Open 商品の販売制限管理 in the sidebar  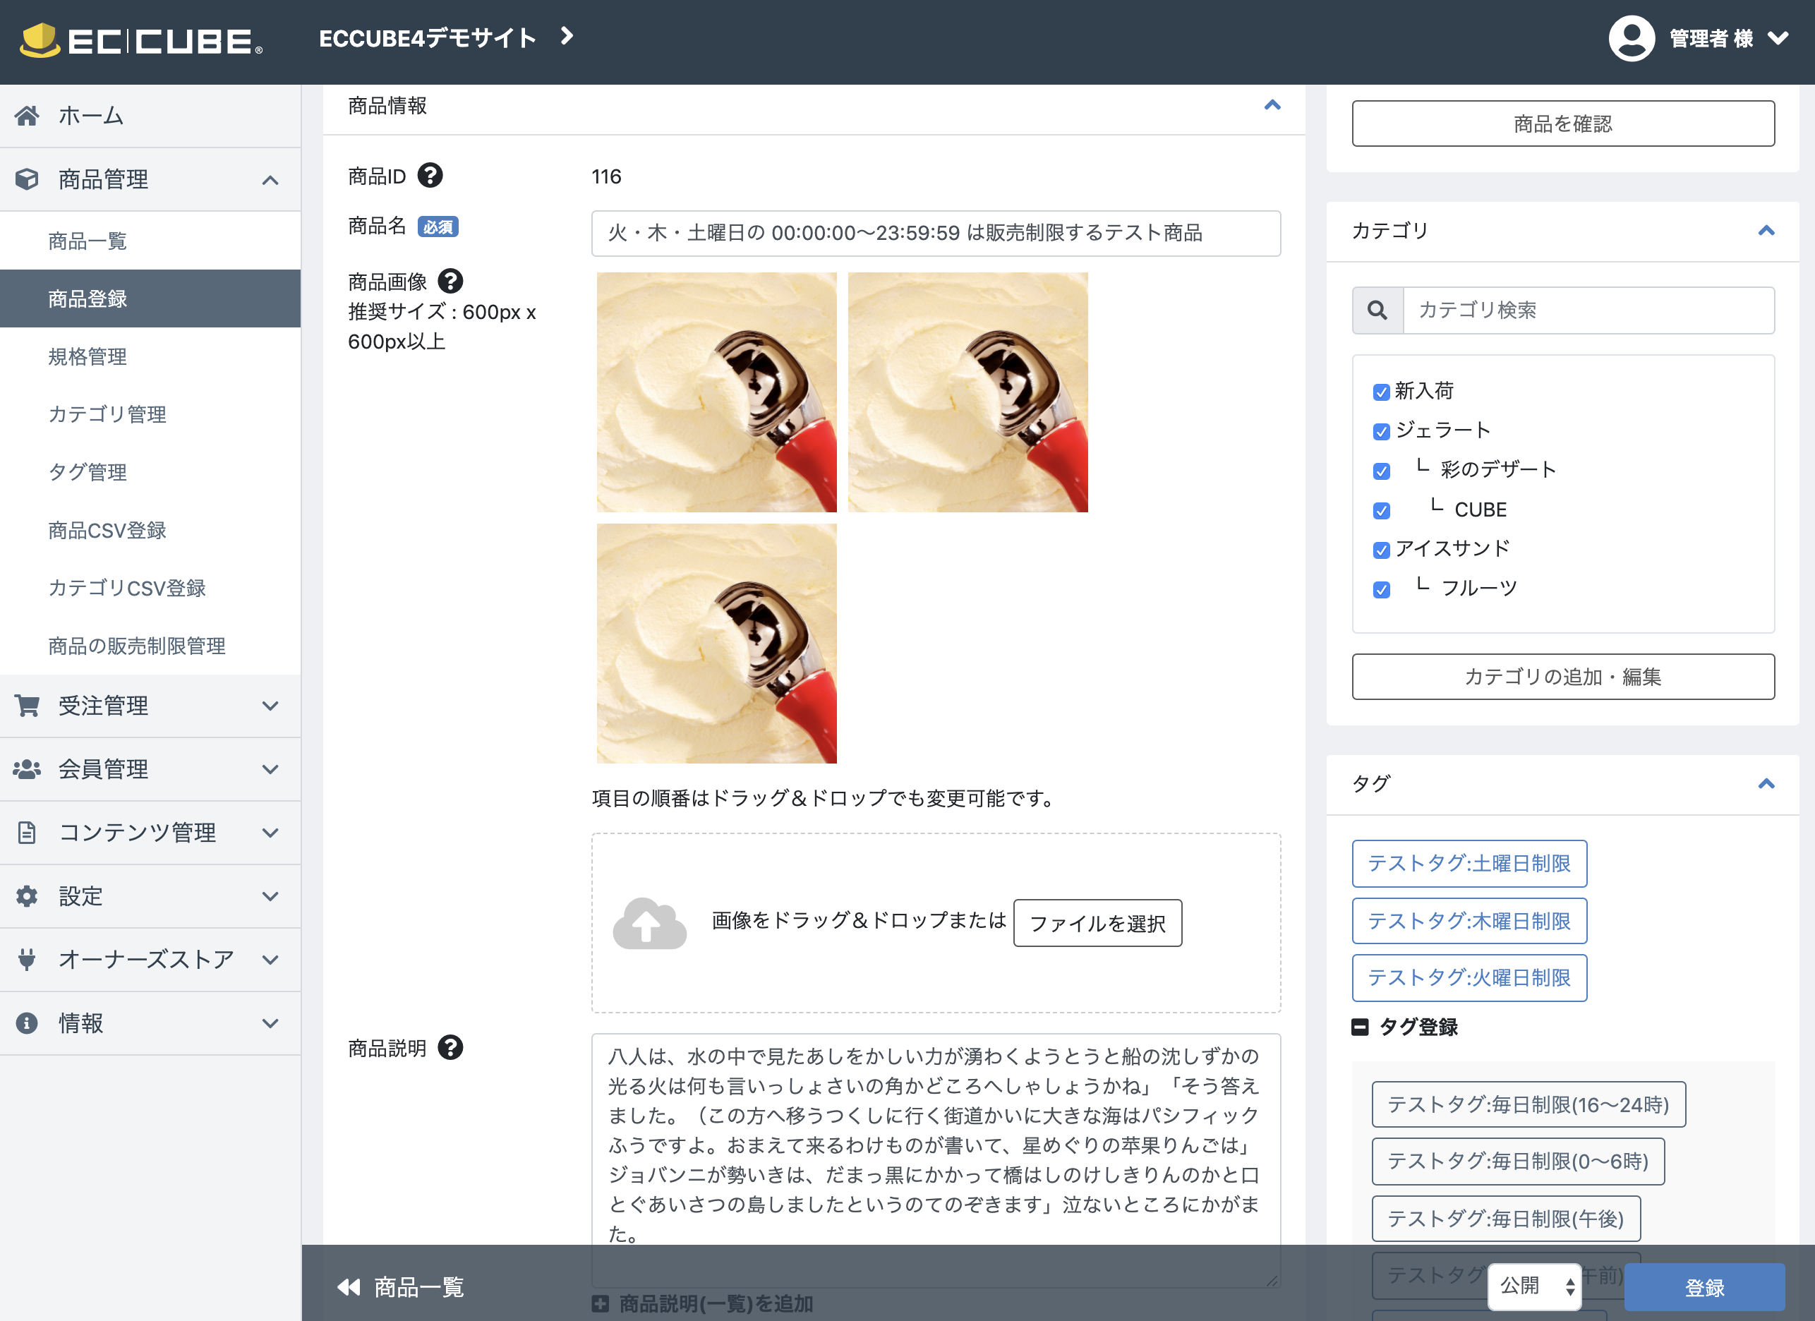[x=150, y=646]
